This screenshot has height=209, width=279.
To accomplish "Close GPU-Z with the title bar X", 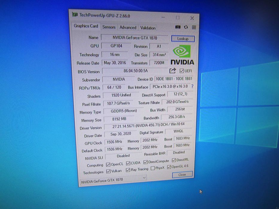I will [x=192, y=18].
